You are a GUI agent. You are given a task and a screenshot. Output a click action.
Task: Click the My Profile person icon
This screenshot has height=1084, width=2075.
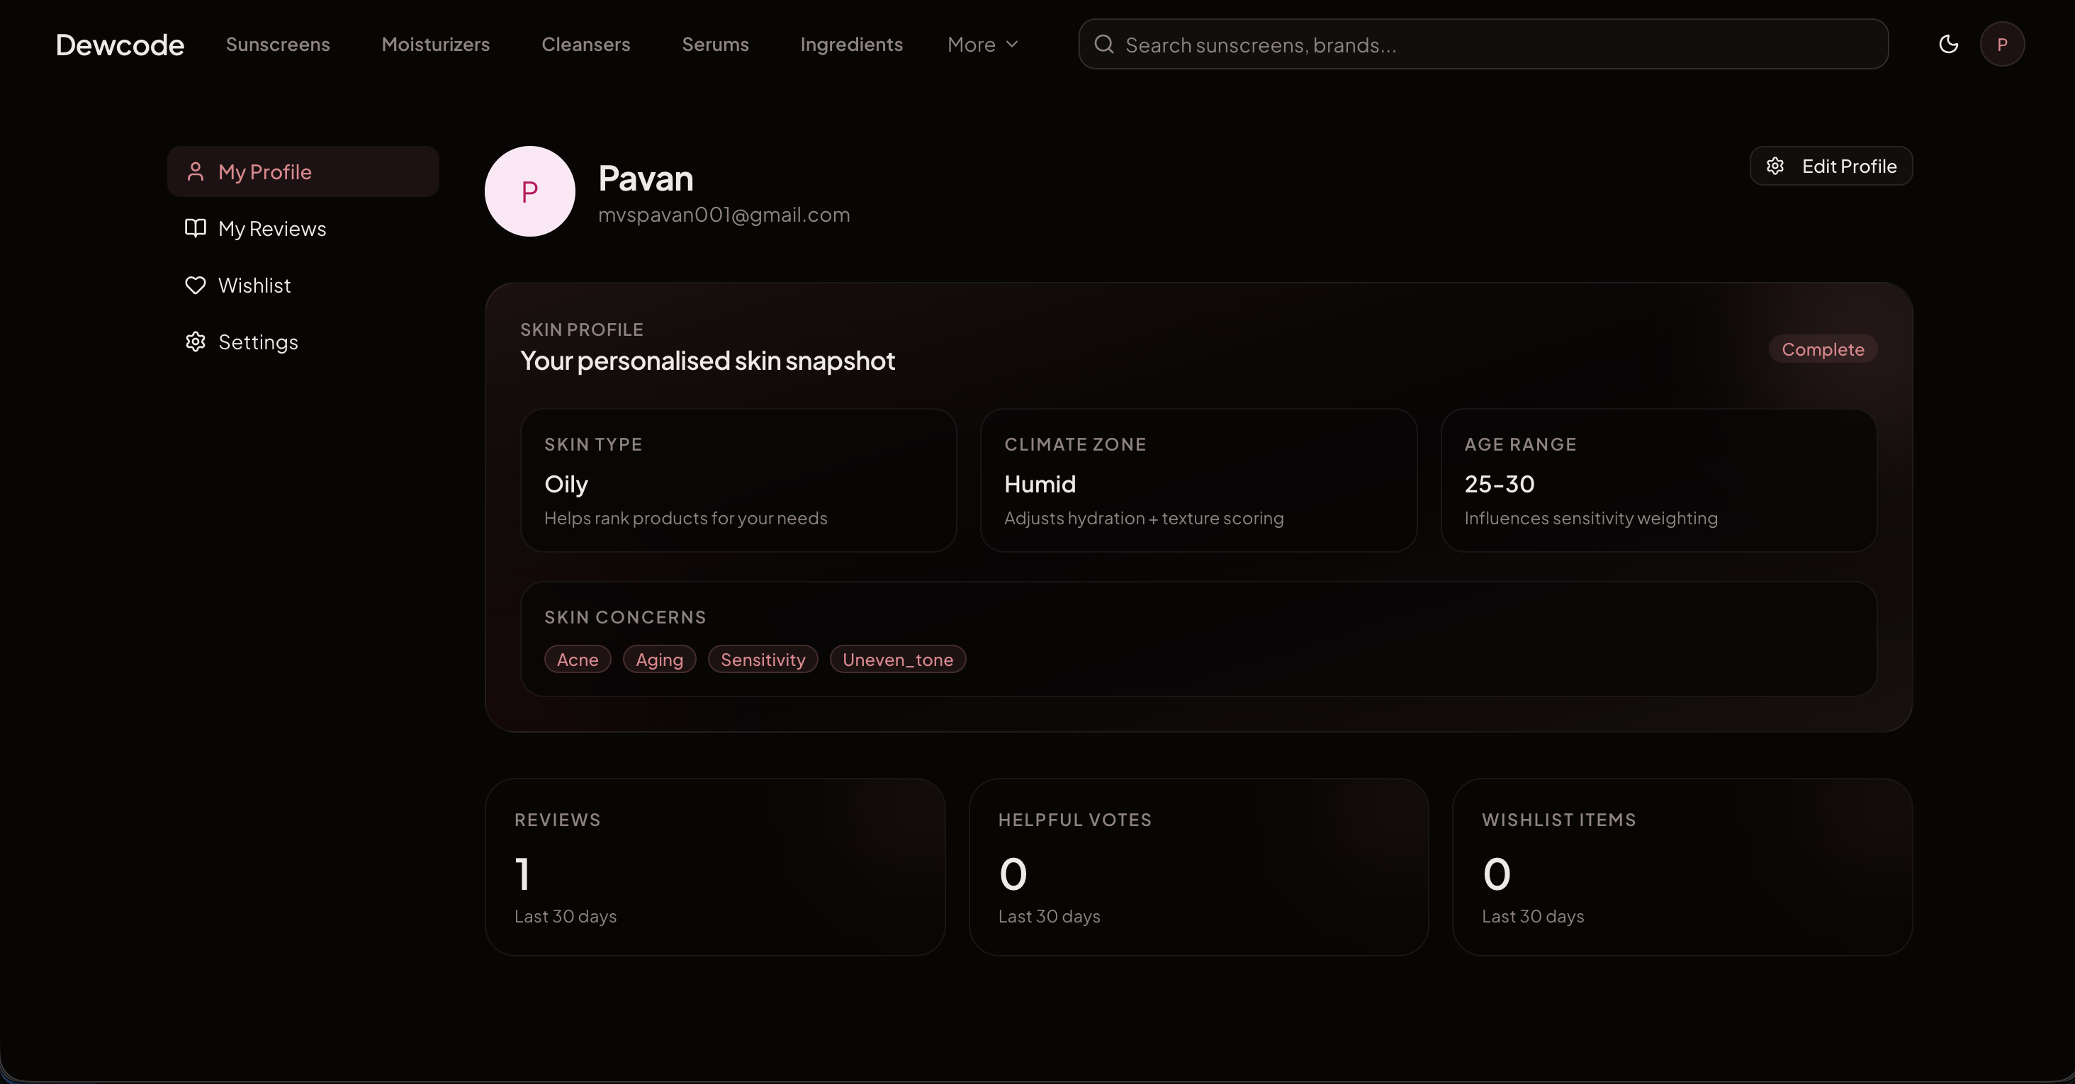pyautogui.click(x=195, y=171)
